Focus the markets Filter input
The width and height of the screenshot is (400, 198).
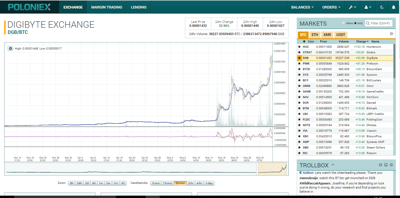tap(379, 23)
